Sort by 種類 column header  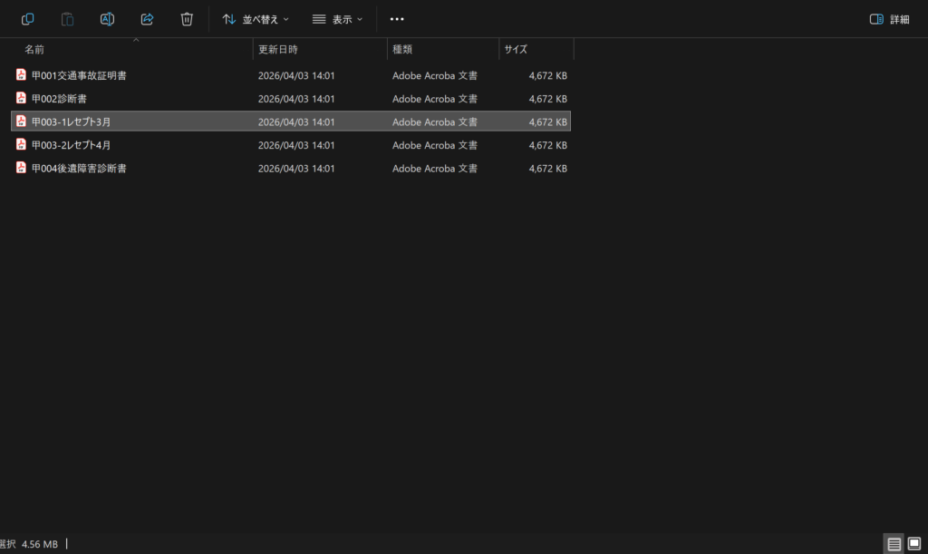tap(402, 49)
